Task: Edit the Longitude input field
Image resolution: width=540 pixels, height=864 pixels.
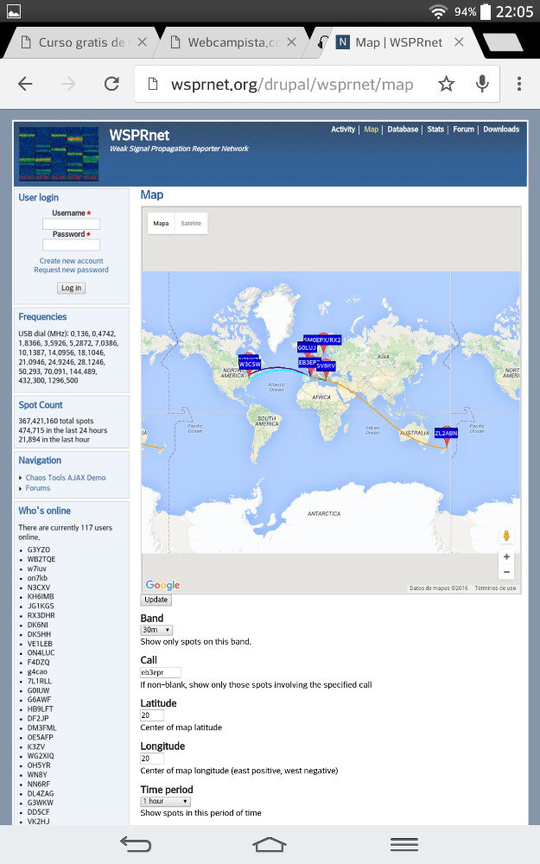Action: (152, 759)
